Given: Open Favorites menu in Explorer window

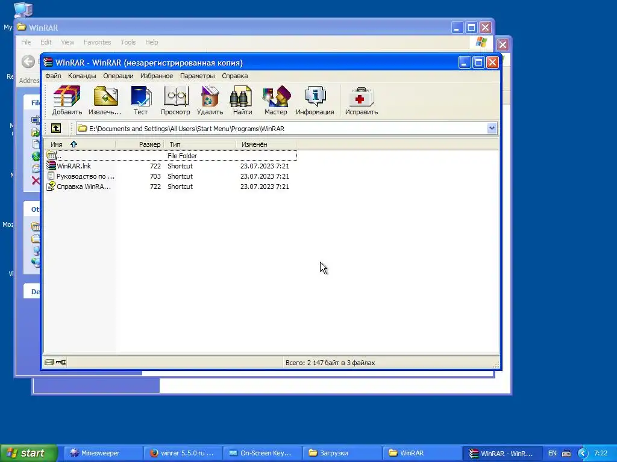Looking at the screenshot, I should 97,42.
